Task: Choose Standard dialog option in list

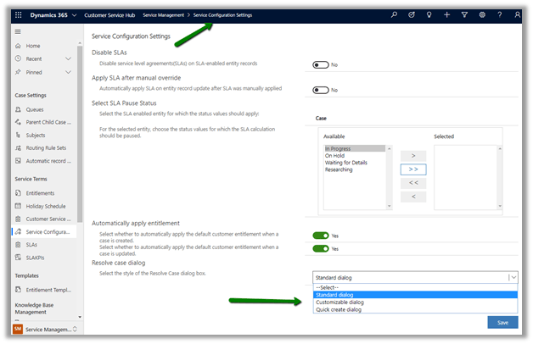Action: (415, 295)
